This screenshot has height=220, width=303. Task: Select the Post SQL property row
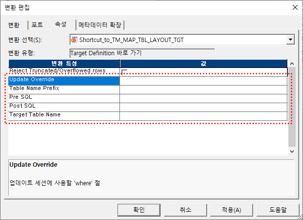[x=148, y=107]
